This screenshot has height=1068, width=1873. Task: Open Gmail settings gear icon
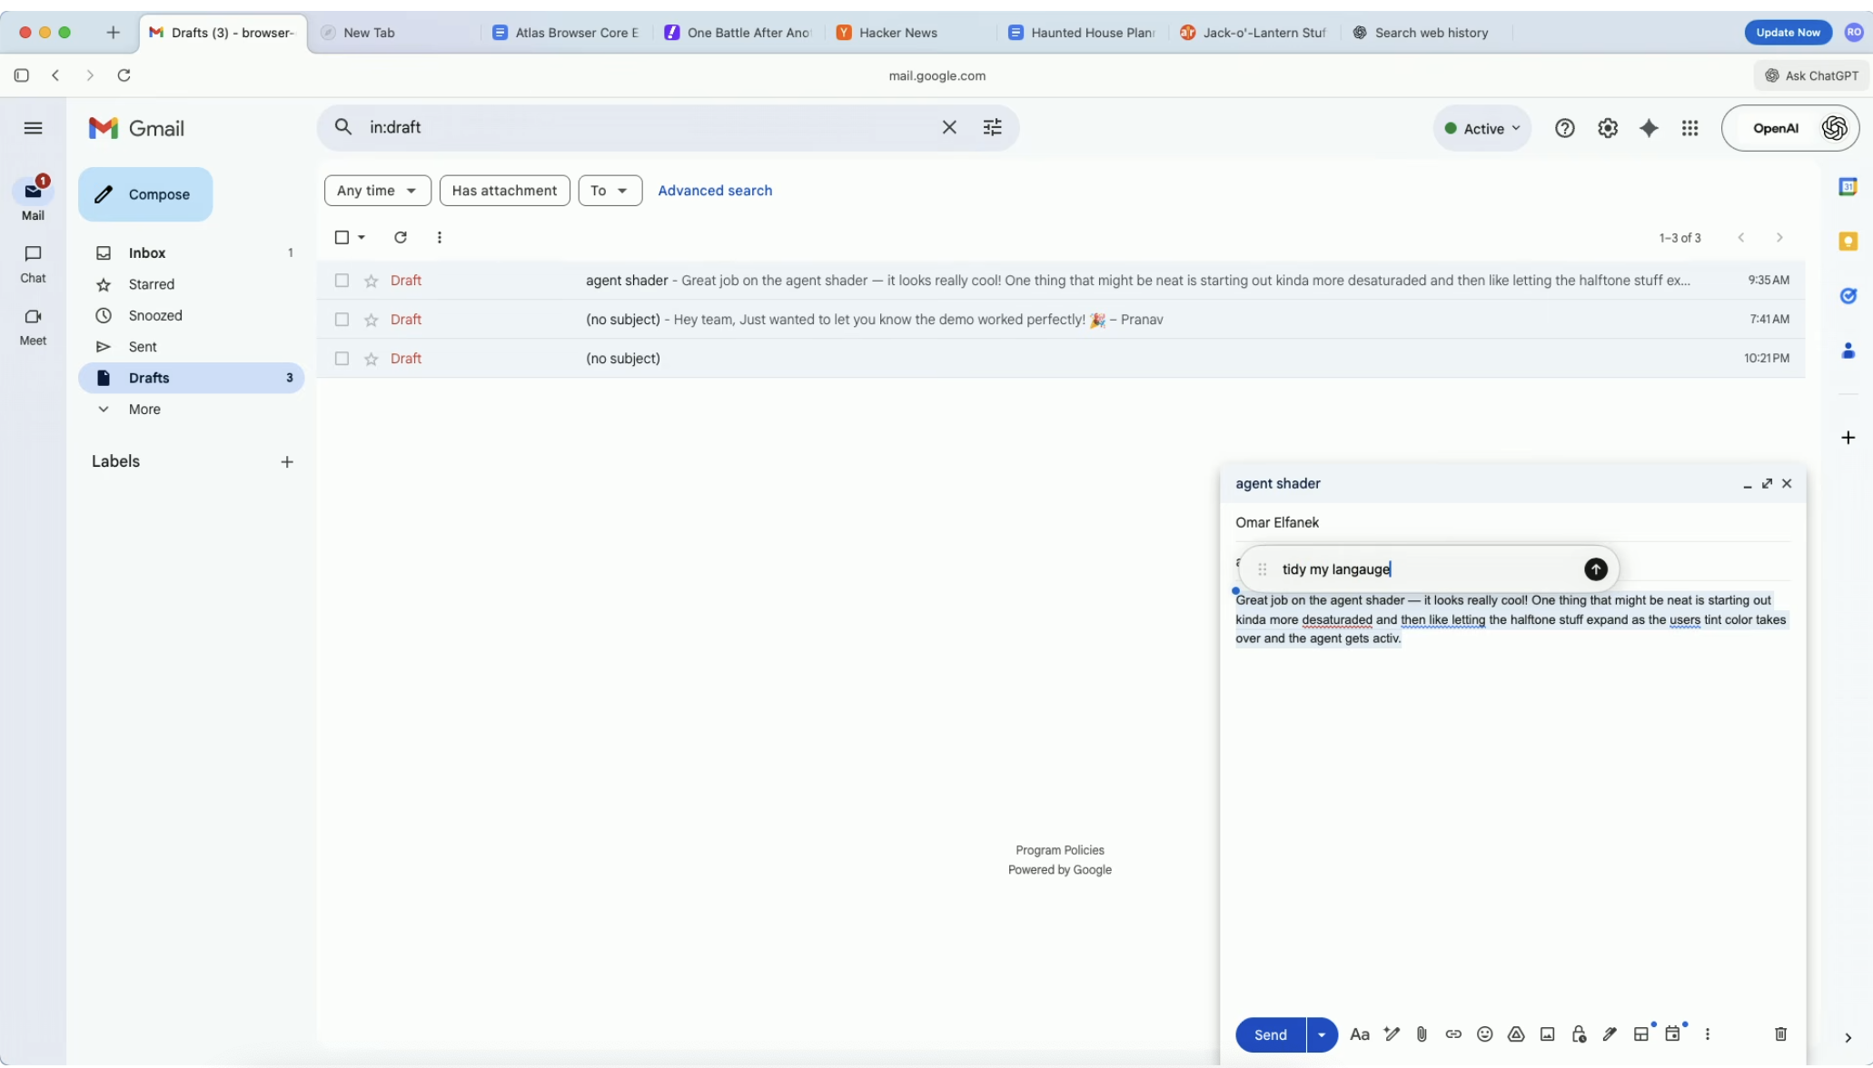(x=1607, y=128)
